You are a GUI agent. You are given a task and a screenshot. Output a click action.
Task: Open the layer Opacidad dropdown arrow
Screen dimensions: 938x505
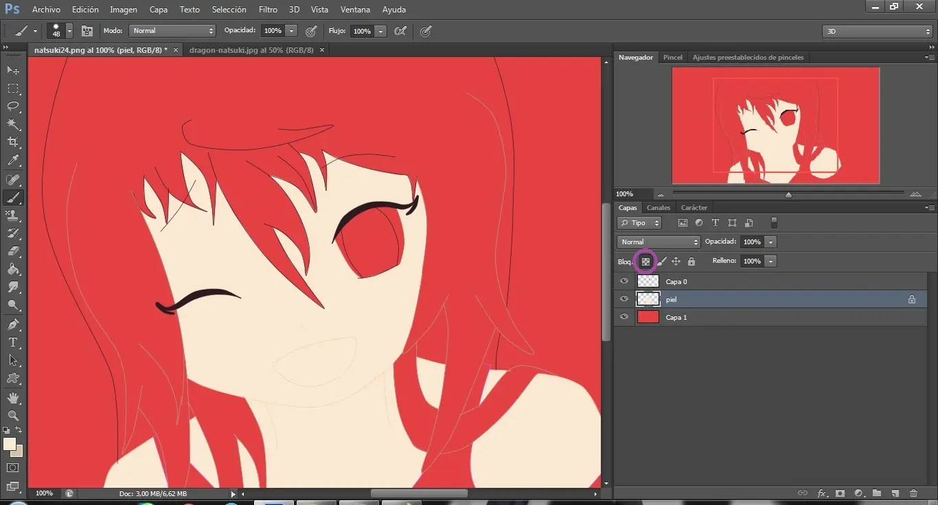pyautogui.click(x=771, y=242)
